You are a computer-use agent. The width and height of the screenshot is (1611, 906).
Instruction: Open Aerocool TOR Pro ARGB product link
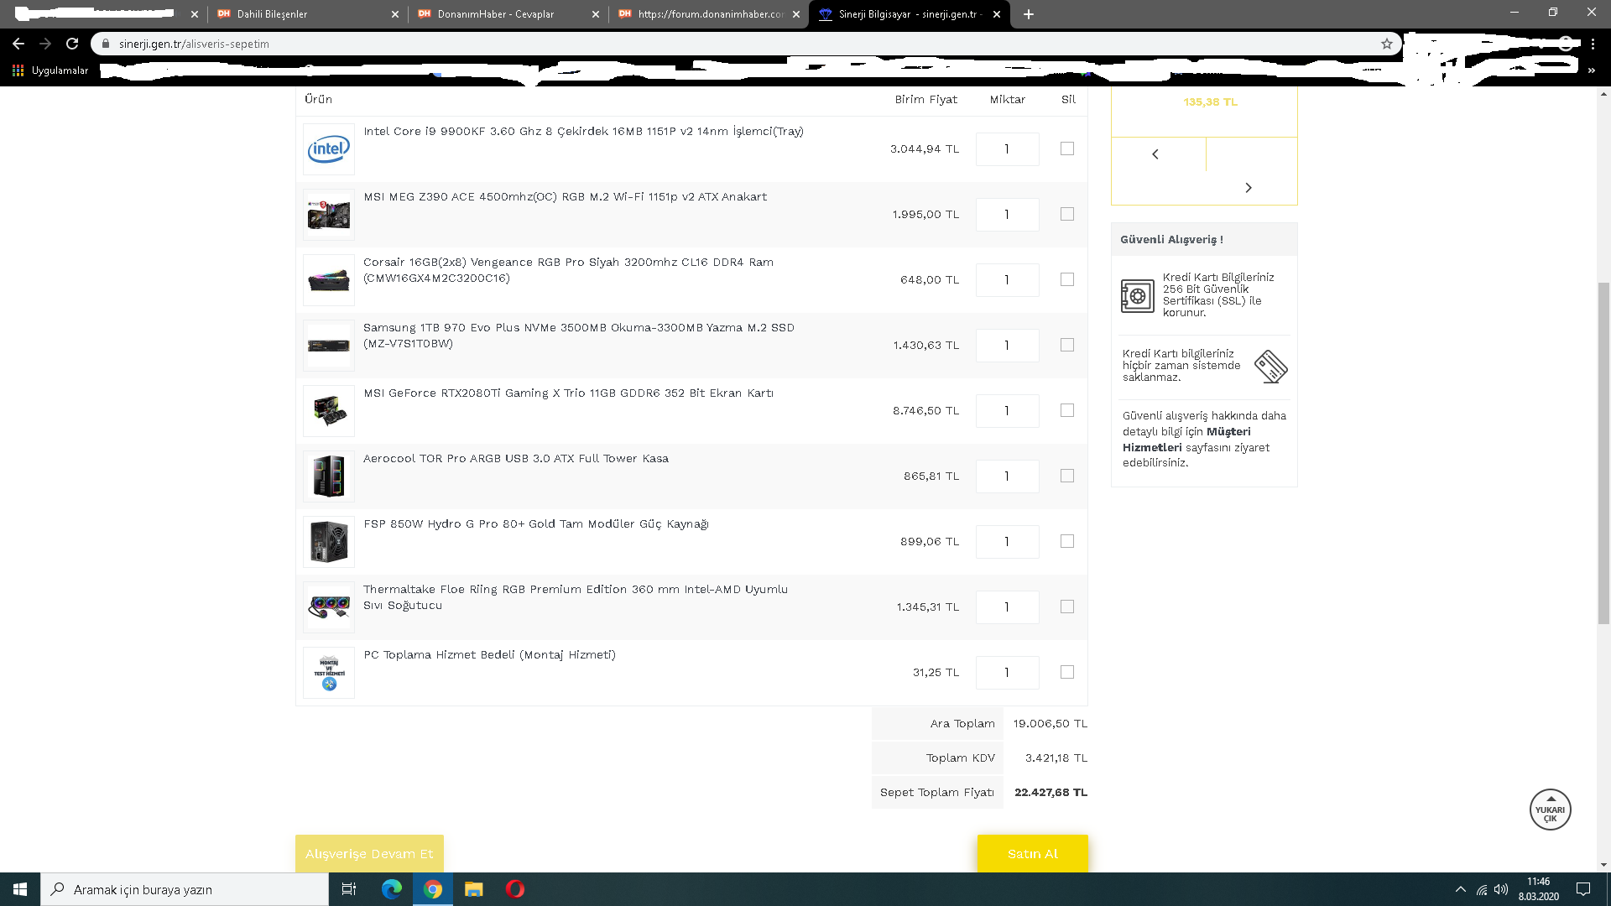pos(516,459)
